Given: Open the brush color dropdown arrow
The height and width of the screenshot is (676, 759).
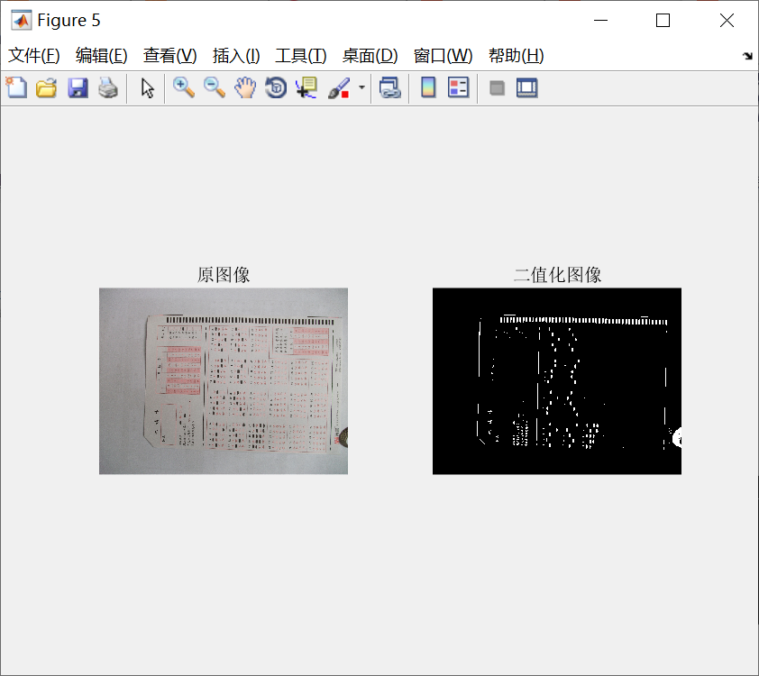Looking at the screenshot, I should pos(361,87).
